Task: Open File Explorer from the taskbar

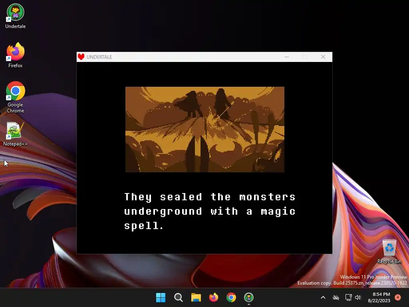Action: [196, 297]
